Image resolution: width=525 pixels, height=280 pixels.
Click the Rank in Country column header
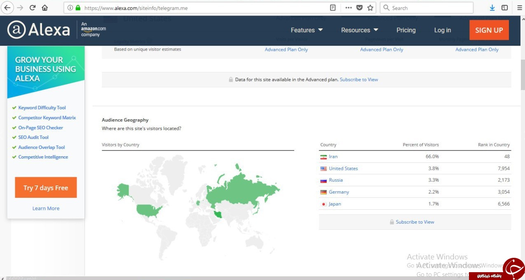tap(494, 145)
